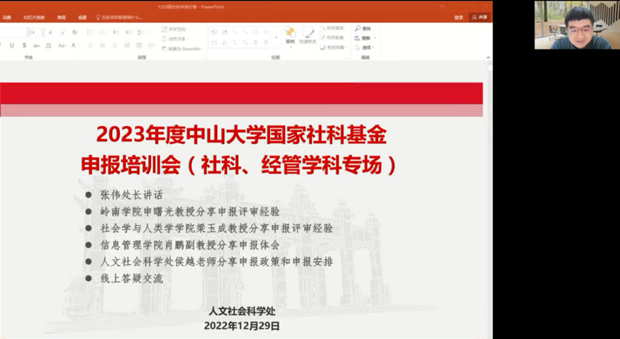Click the 共享 share button
The image size is (620, 339).
pyautogui.click(x=479, y=17)
